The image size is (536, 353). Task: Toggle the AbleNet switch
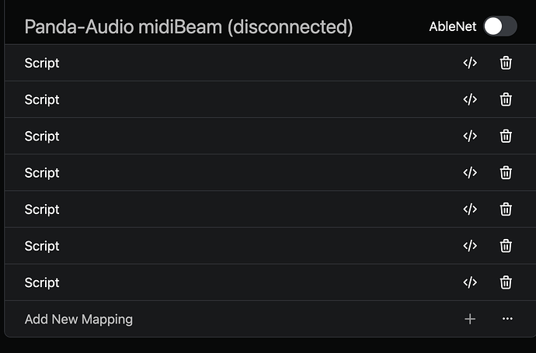click(499, 26)
